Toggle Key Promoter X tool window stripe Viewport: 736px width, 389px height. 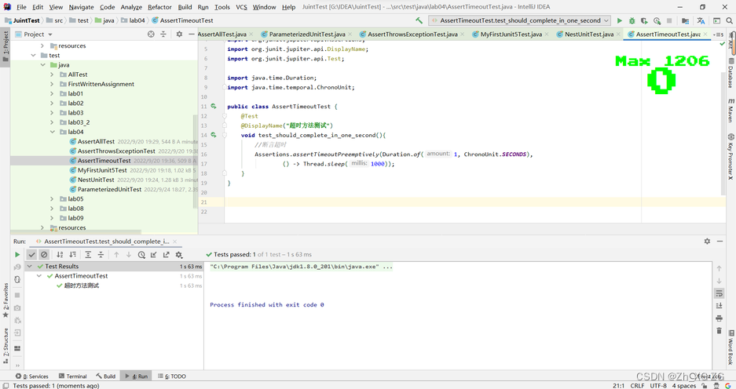(x=731, y=156)
